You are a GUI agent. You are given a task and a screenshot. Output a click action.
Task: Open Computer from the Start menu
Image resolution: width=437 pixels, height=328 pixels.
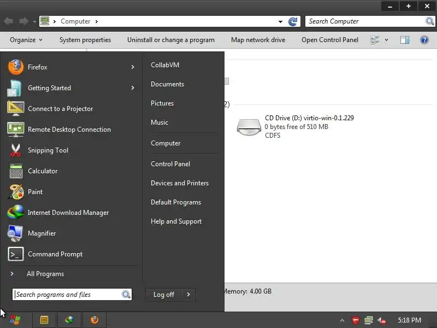(x=166, y=143)
